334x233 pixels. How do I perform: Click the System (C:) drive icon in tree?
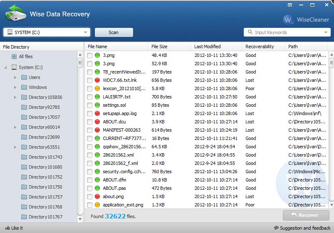(x=14, y=67)
